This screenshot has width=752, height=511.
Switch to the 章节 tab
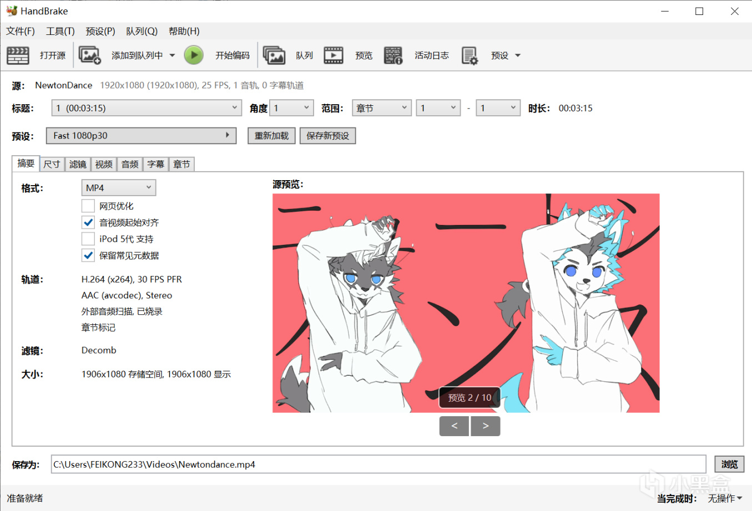(x=181, y=164)
